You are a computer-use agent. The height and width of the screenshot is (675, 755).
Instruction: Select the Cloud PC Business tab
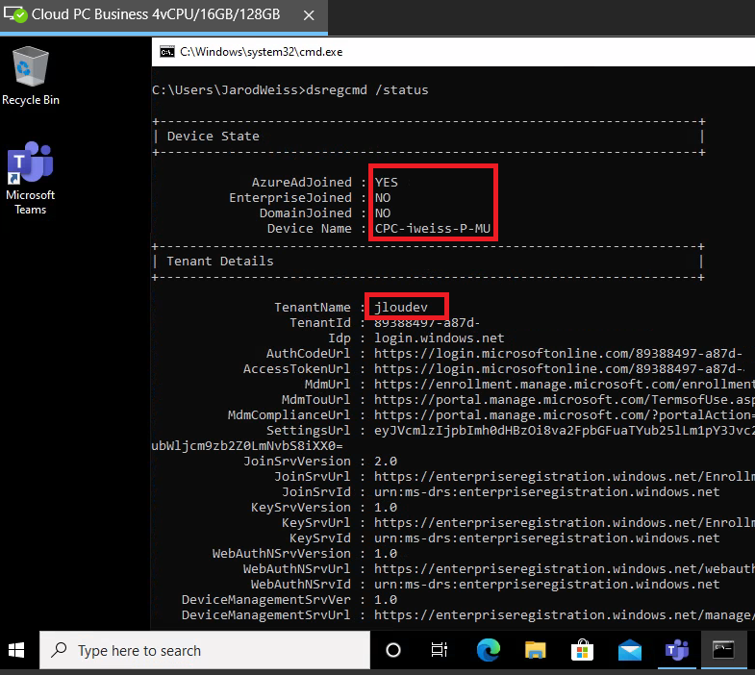point(164,16)
